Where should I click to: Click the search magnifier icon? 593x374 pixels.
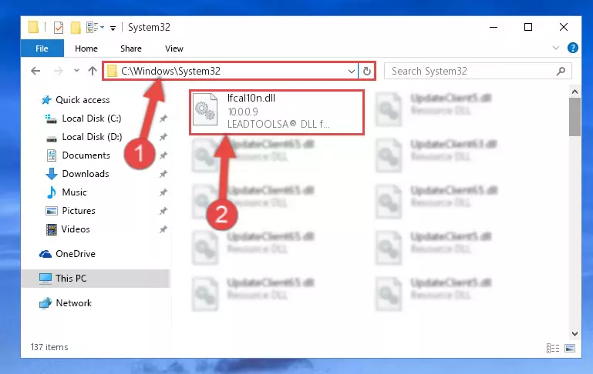tap(561, 71)
